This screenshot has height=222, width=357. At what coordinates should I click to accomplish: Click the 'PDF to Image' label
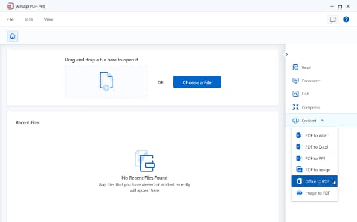(x=318, y=170)
